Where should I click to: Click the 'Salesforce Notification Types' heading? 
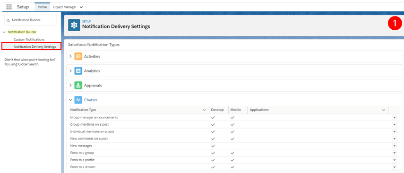94,45
